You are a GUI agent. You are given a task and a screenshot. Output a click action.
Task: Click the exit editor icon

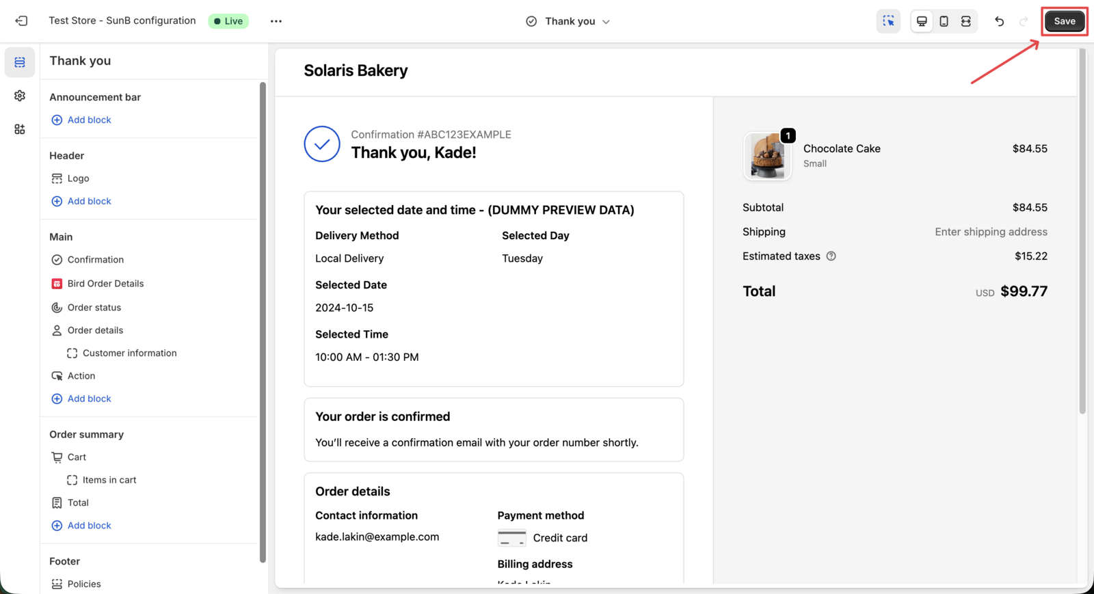point(21,21)
